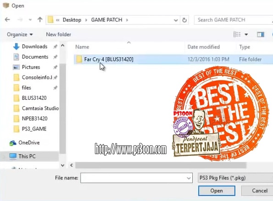The width and height of the screenshot is (273, 201).
Task: Click the sidebar vertical scrollbar thumb
Action: (x=62, y=109)
